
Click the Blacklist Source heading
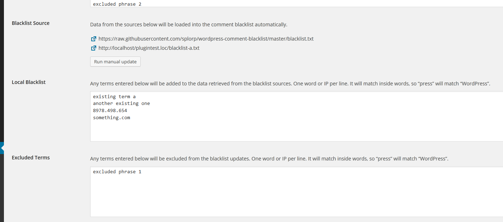point(31,23)
